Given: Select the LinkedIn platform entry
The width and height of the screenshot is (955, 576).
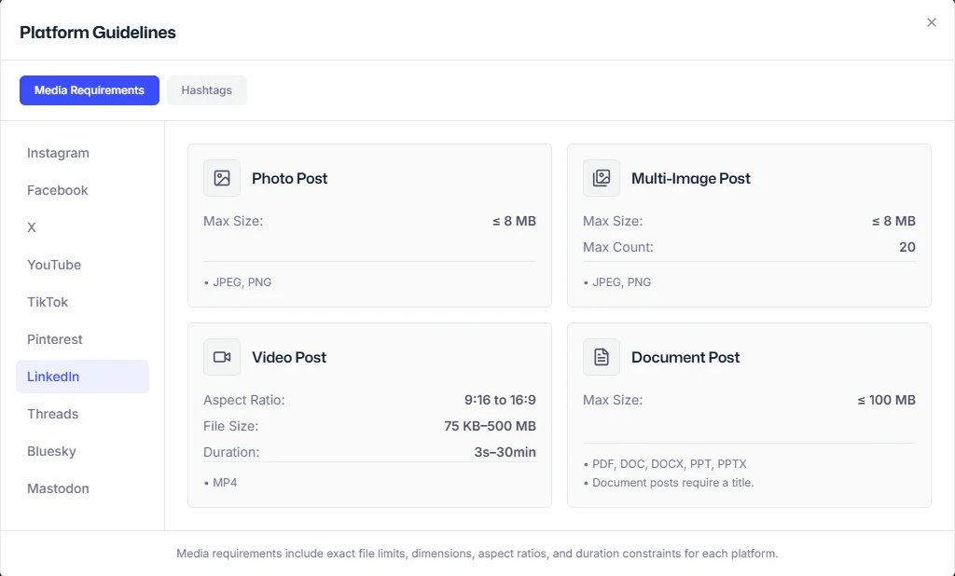Looking at the screenshot, I should 83,377.
